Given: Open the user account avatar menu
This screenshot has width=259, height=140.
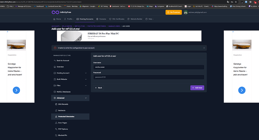Looking at the screenshot, I should pos(186,12).
